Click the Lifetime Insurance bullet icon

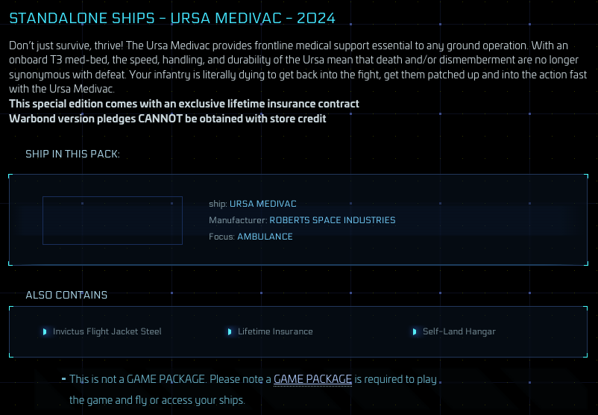230,331
